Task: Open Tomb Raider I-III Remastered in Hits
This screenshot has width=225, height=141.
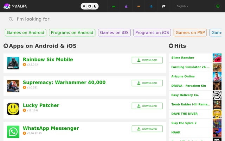Action: coord(191,104)
